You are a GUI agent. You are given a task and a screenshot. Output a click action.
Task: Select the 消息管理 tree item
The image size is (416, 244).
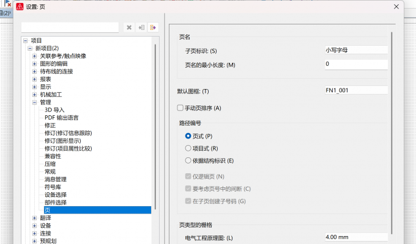pyautogui.click(x=56, y=179)
